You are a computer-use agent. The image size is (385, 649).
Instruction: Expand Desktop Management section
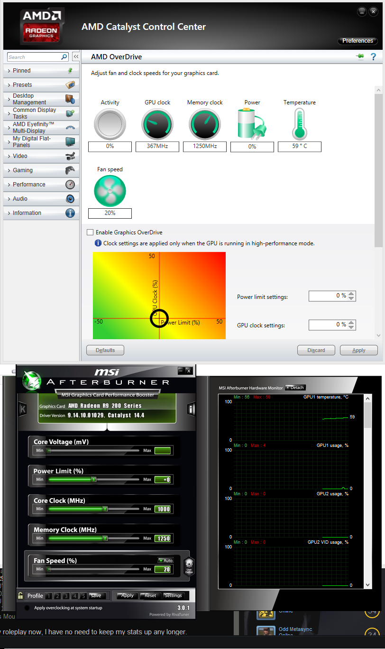pos(41,99)
